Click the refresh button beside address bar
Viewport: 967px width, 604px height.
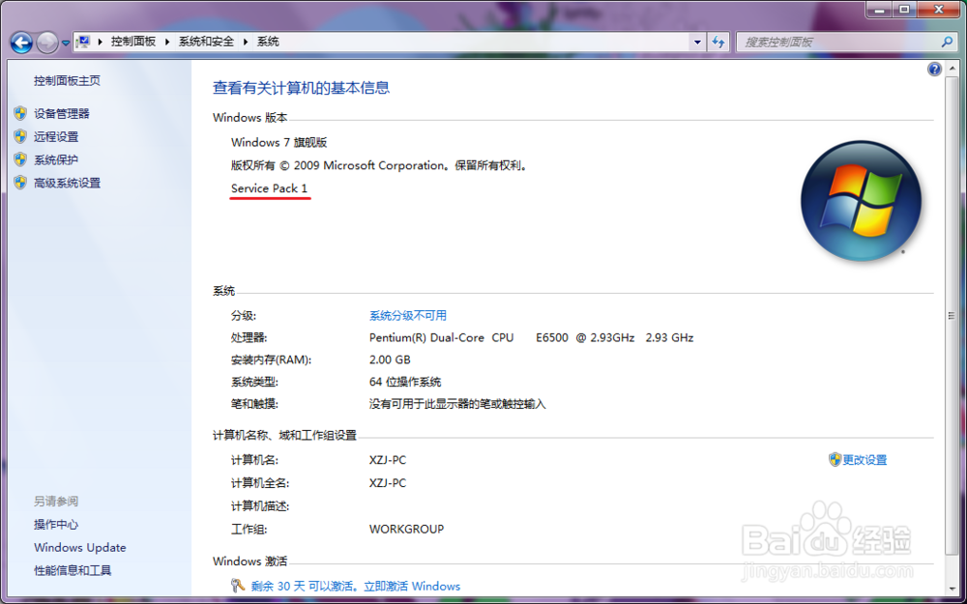pos(718,43)
